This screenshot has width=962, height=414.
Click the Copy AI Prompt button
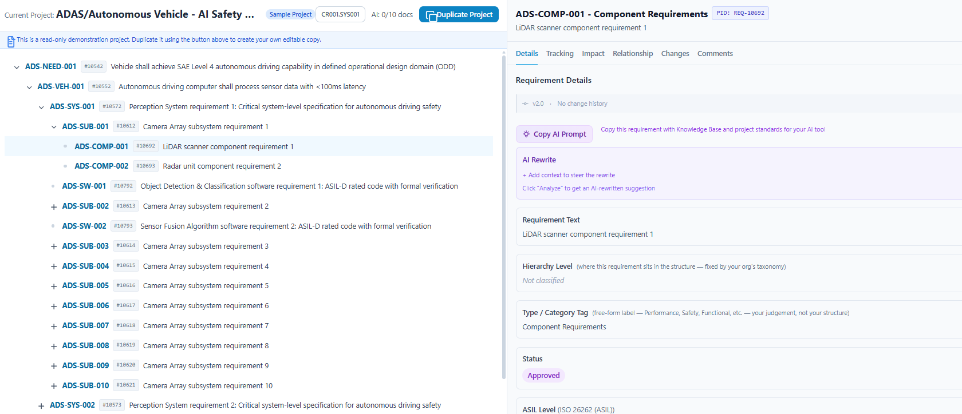point(554,134)
